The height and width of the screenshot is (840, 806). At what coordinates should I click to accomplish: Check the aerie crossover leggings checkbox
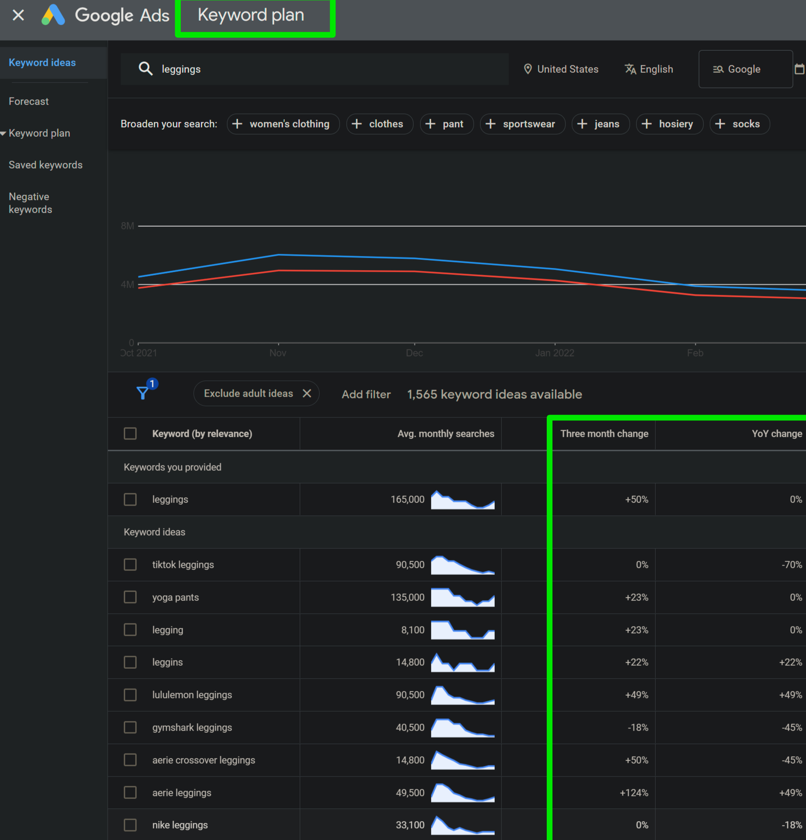[130, 760]
